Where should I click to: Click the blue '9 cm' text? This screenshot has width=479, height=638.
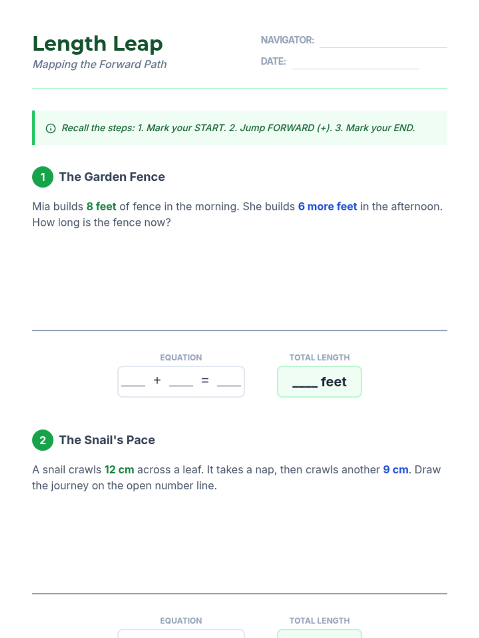coord(396,470)
